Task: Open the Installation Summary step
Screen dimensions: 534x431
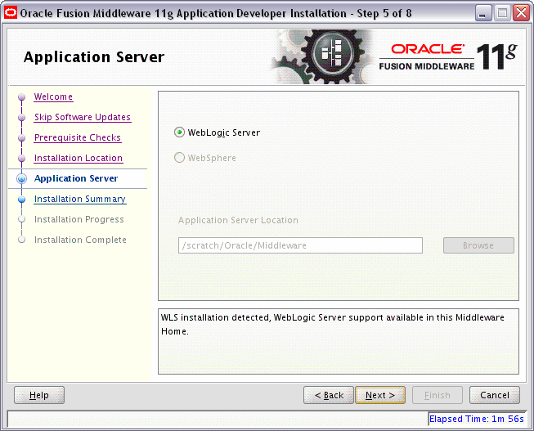Action: pos(80,199)
